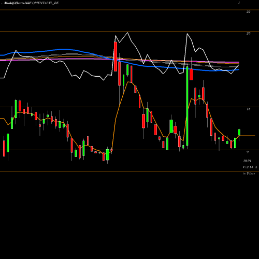
Task: Click the volume reading V: 2.14 X
Action: [x=250, y=167]
